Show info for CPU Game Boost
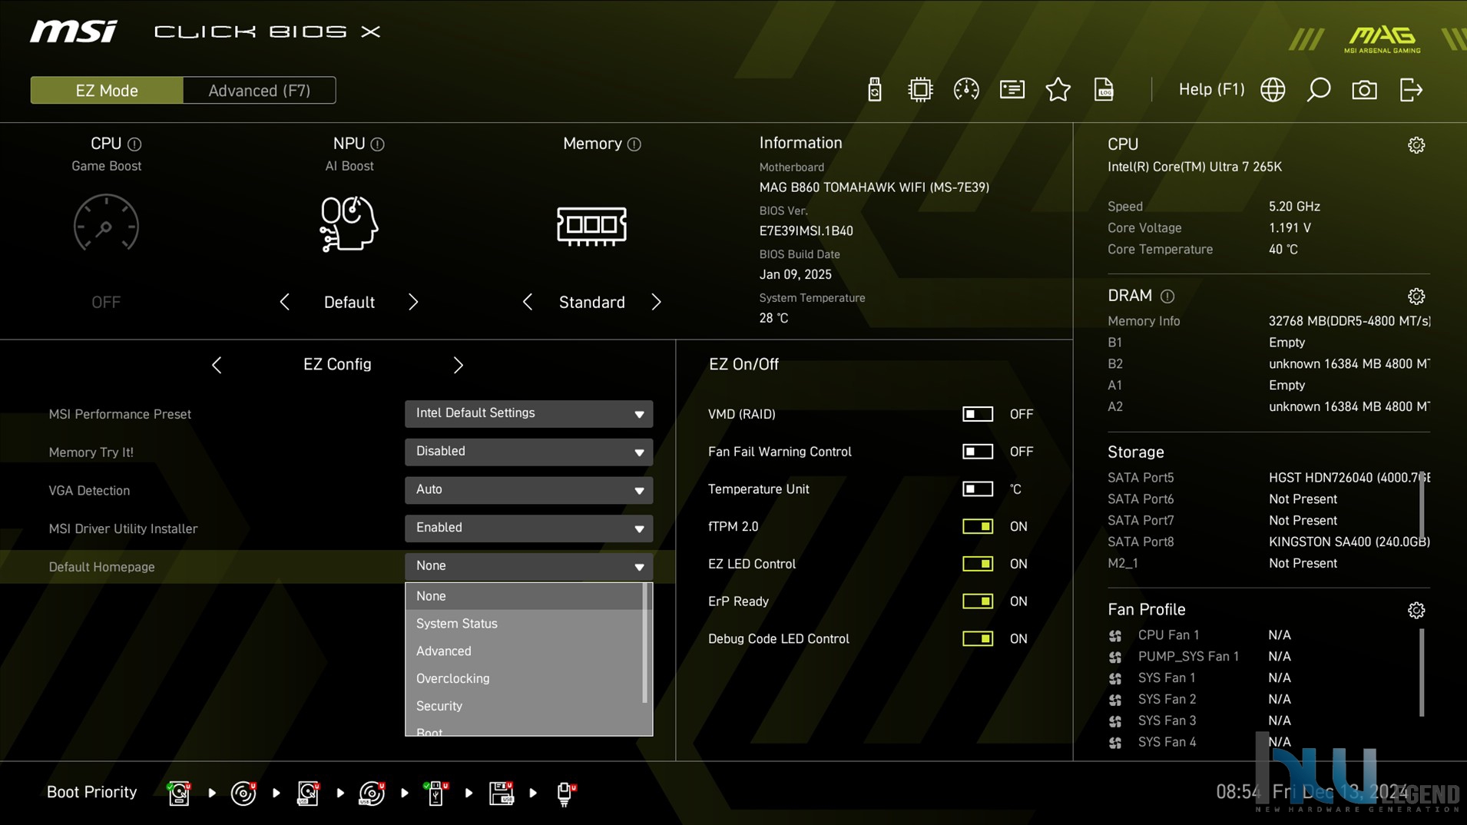The height and width of the screenshot is (825, 1467). (x=134, y=144)
